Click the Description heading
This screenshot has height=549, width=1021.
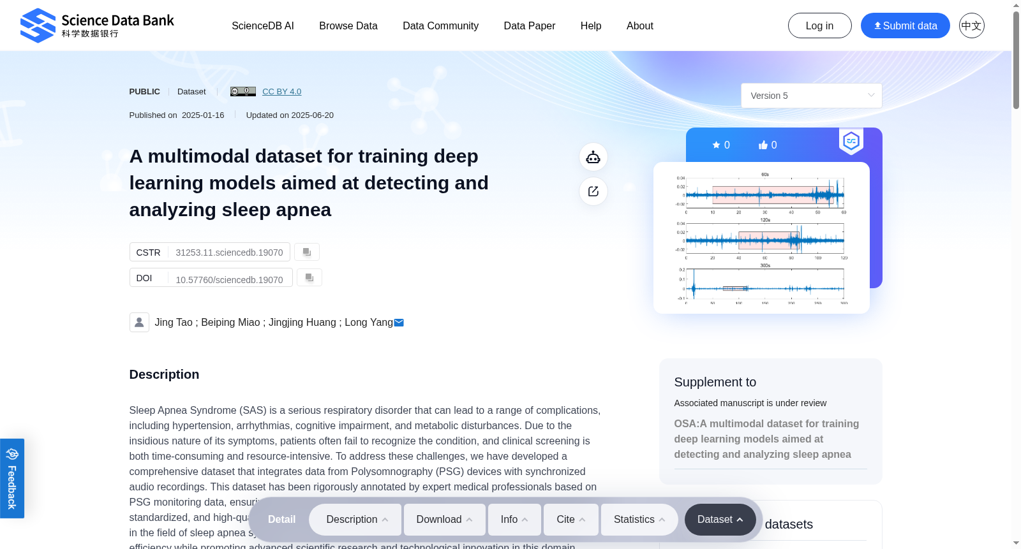coord(164,374)
